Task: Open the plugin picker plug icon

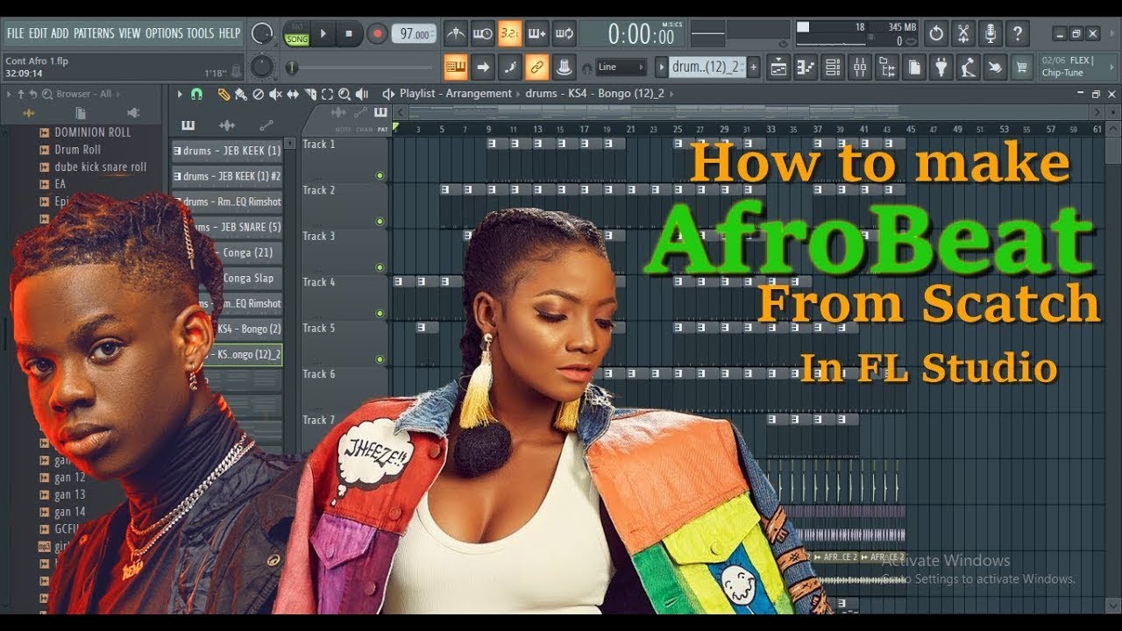Action: click(941, 67)
